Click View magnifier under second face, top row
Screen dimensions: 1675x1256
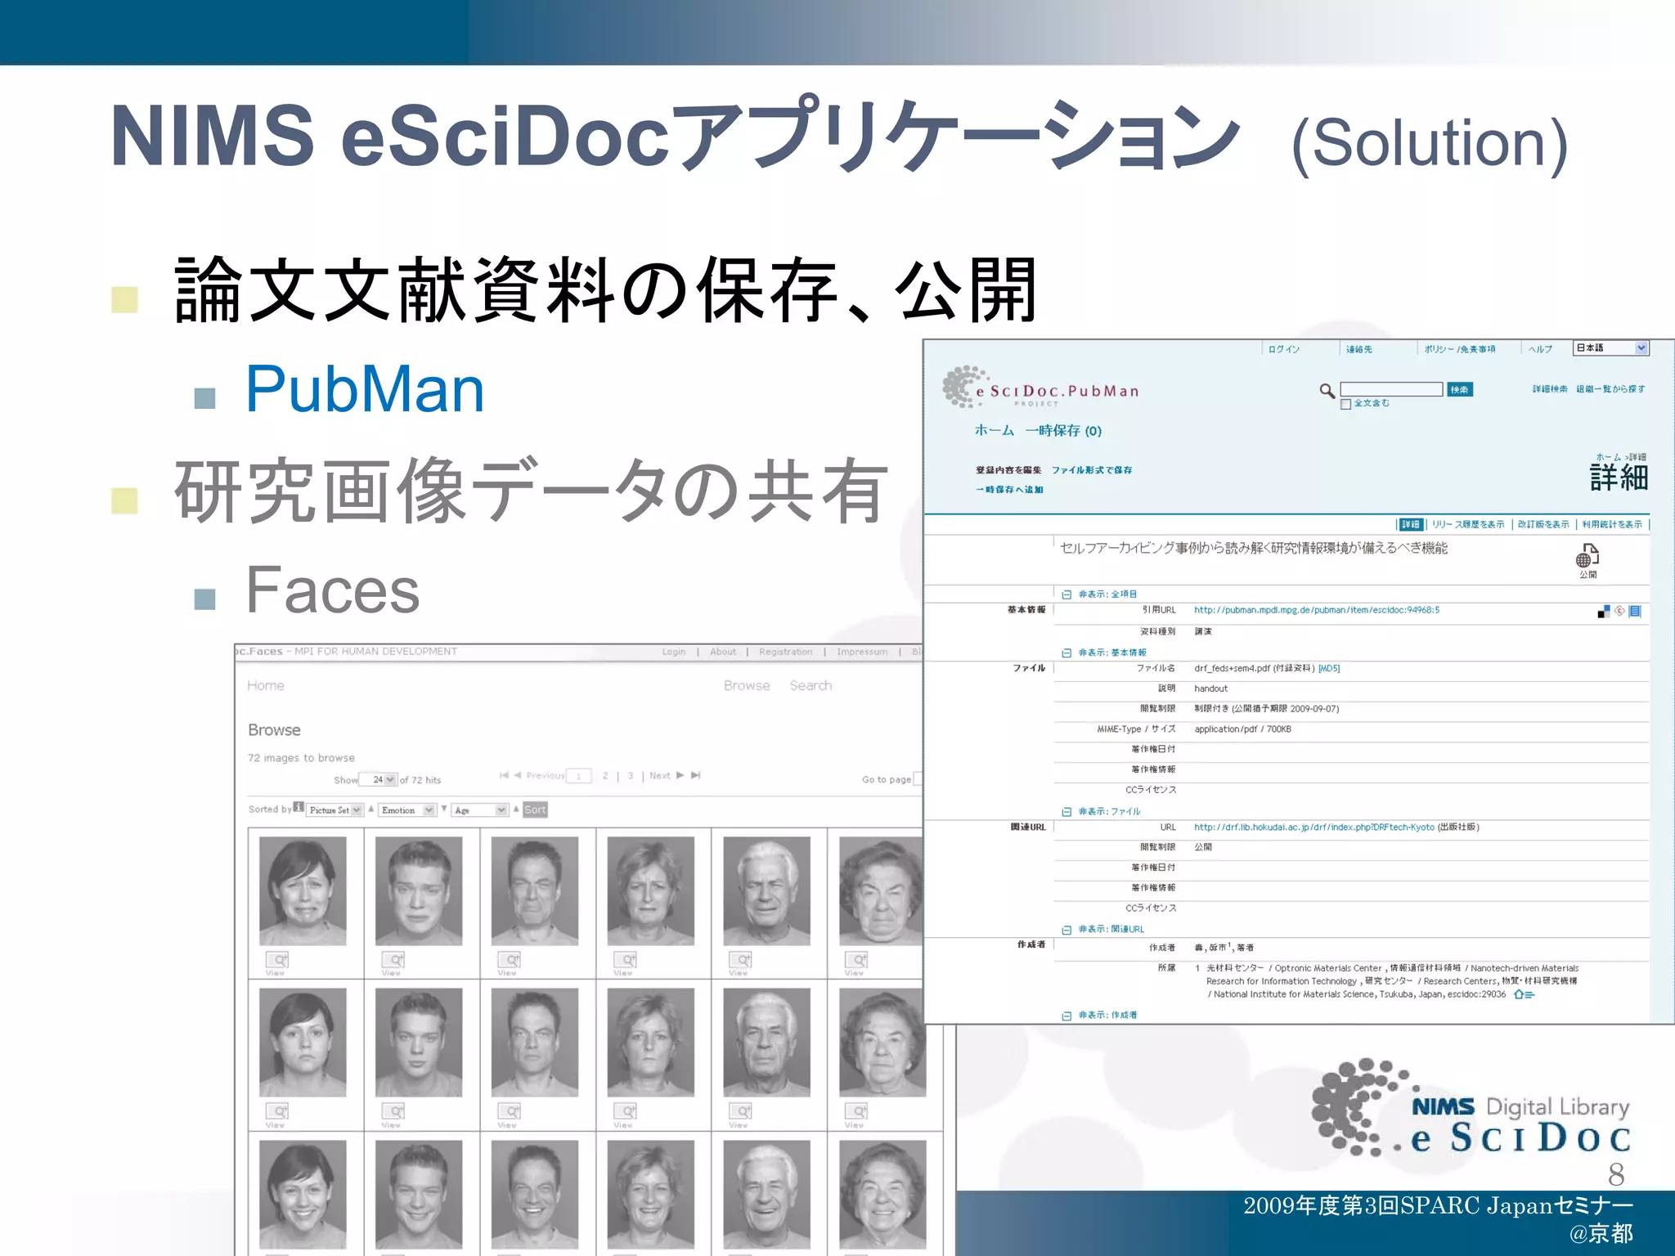[394, 959]
